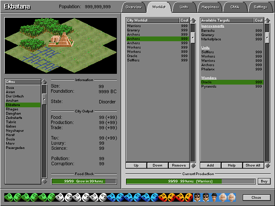Click the City Worklist column header

(153, 20)
